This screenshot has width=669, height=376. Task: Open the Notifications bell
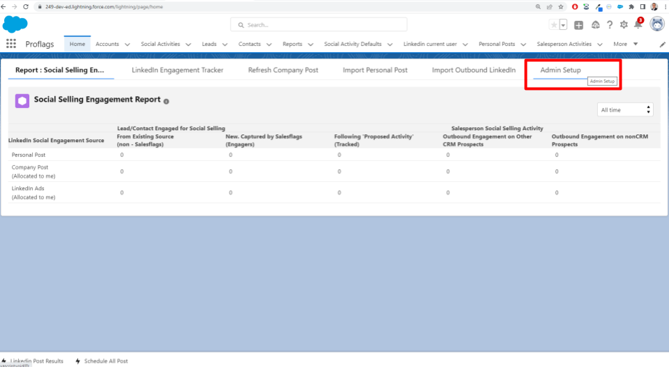point(638,25)
